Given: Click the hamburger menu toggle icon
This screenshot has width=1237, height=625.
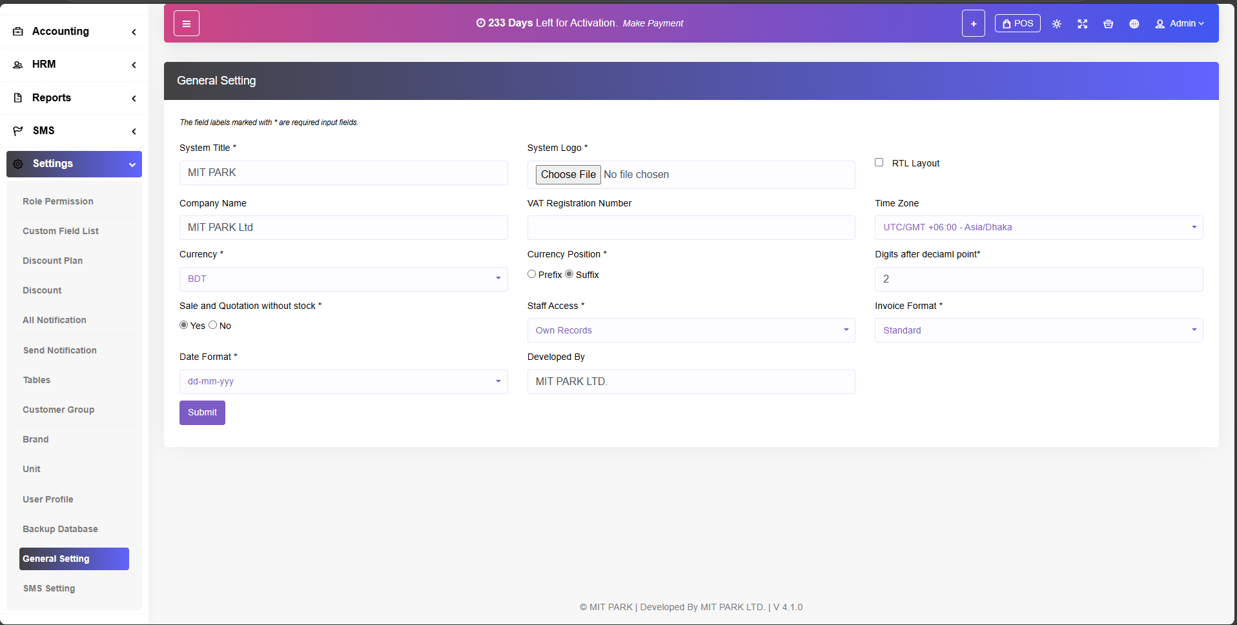Looking at the screenshot, I should click(186, 24).
